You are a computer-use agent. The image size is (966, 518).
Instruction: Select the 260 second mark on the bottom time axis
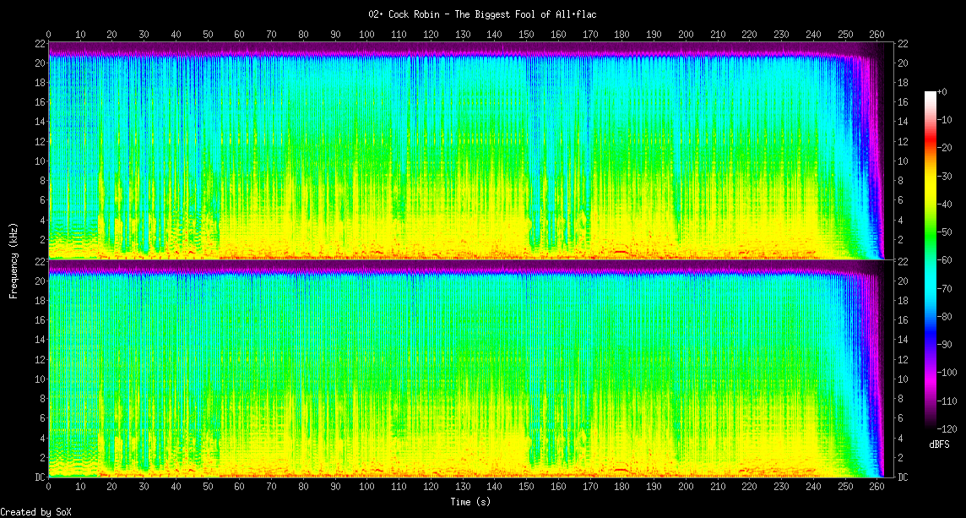tap(876, 487)
